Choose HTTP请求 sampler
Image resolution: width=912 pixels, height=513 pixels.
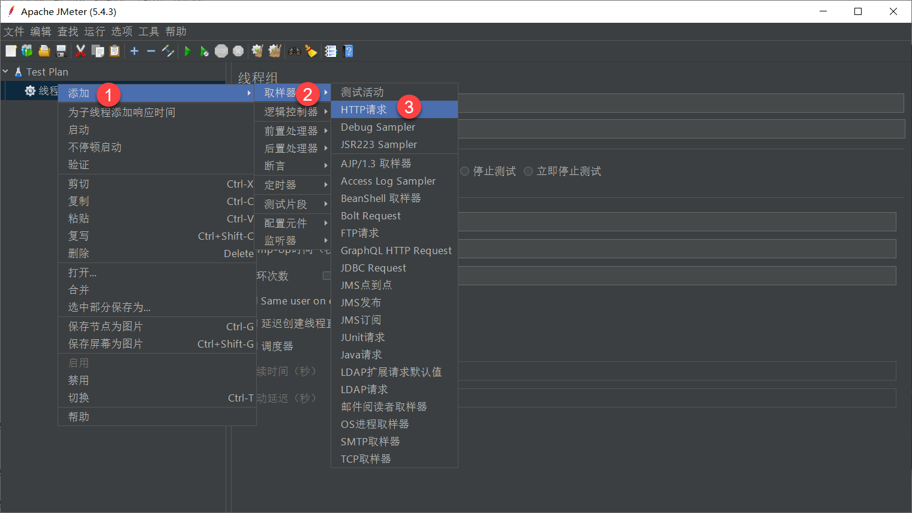click(x=394, y=110)
